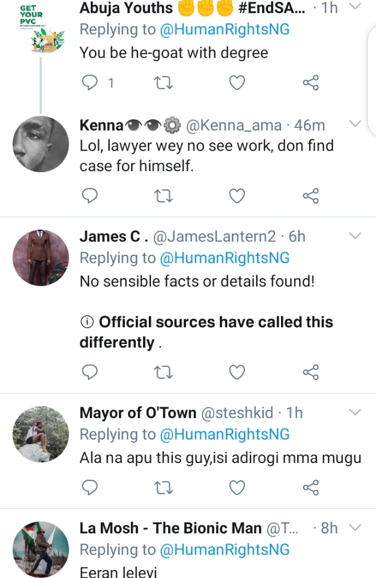Open options chevron on Abuja Youths tweet
Viewport: 376px width, 578px height.
pos(355,7)
